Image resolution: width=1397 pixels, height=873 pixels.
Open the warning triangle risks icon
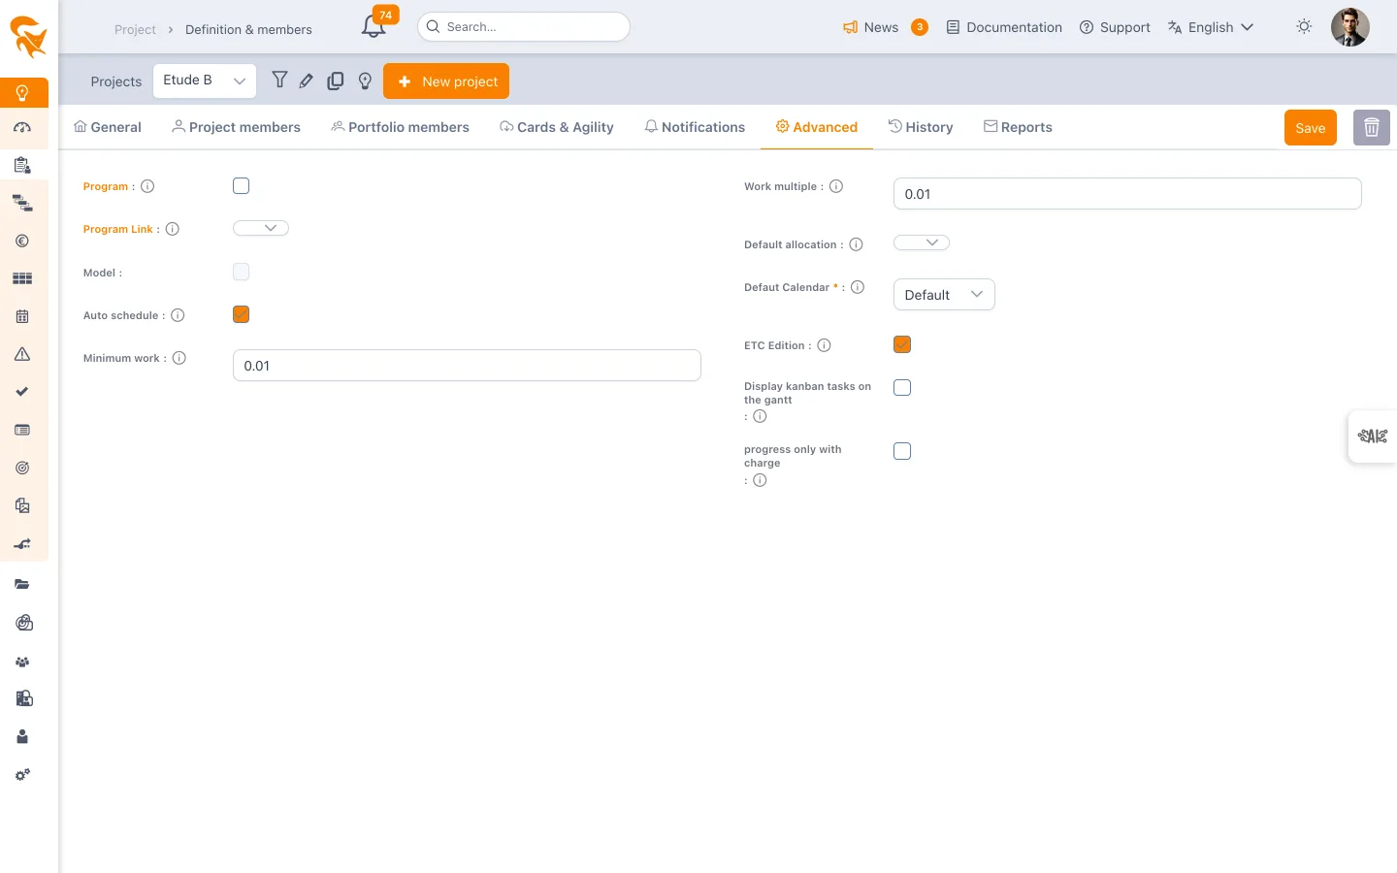[x=22, y=354]
